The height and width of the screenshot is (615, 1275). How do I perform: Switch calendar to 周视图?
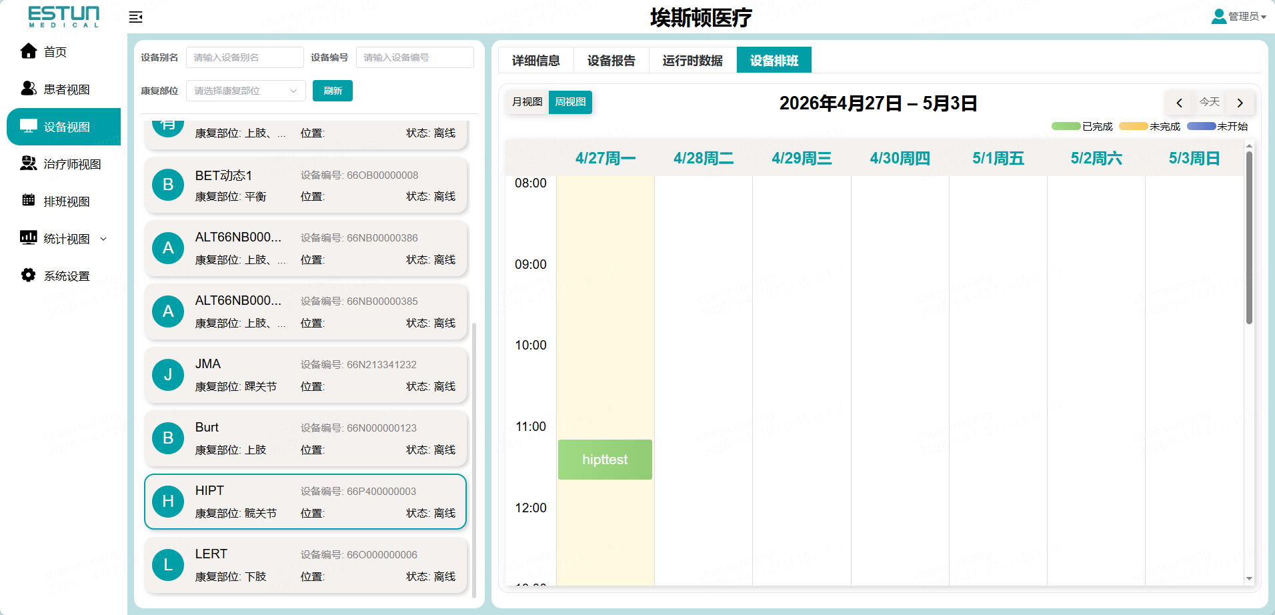click(x=570, y=102)
